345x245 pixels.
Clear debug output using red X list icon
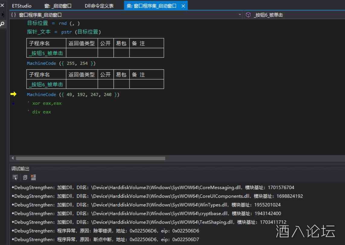click(x=33, y=177)
